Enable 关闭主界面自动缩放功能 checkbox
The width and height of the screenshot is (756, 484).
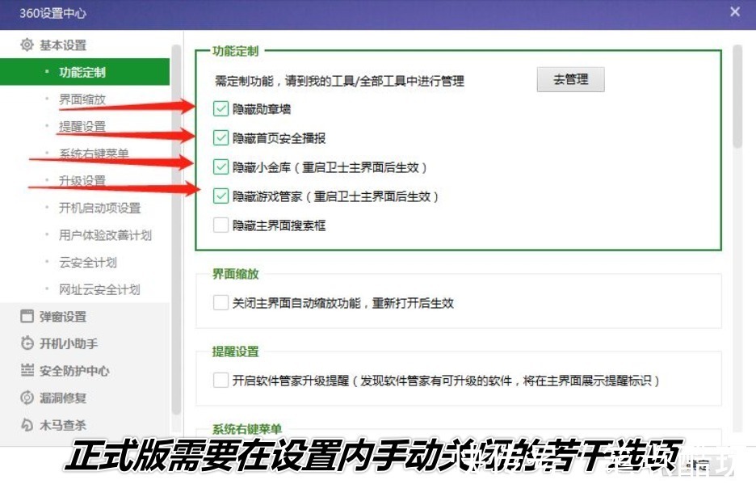(220, 302)
